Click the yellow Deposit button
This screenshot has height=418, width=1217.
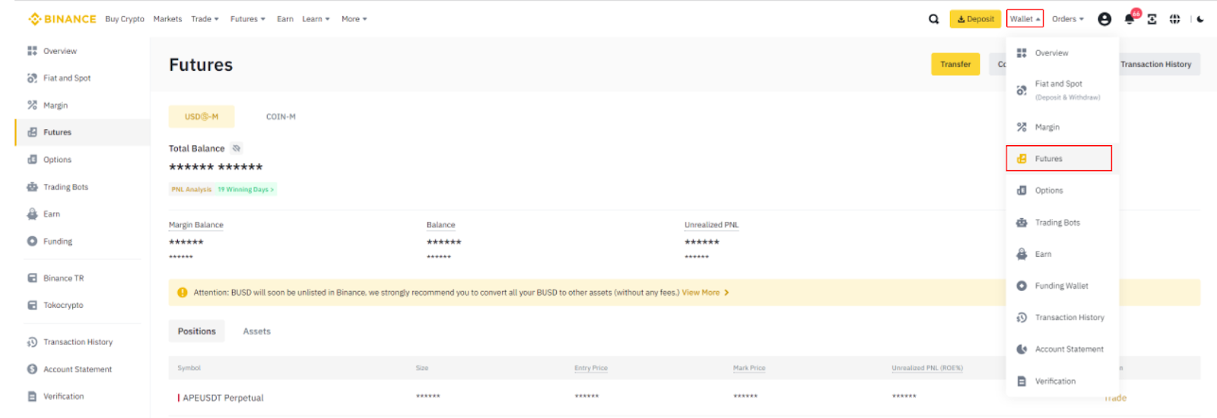click(975, 19)
